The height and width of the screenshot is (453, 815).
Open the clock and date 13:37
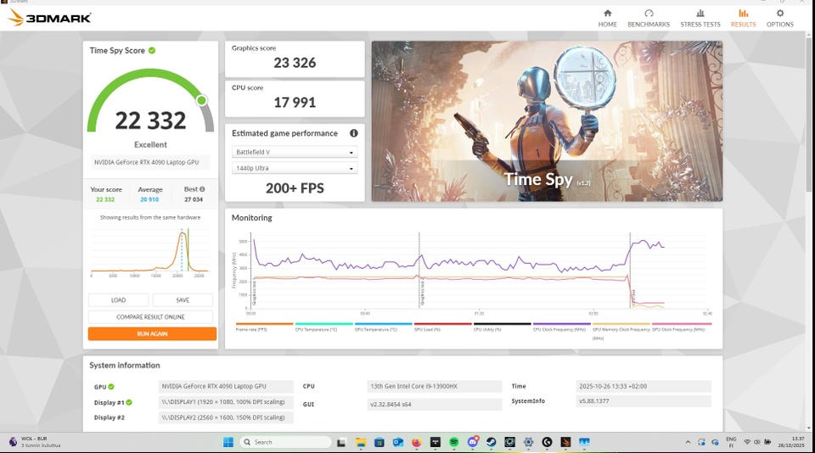(x=791, y=442)
